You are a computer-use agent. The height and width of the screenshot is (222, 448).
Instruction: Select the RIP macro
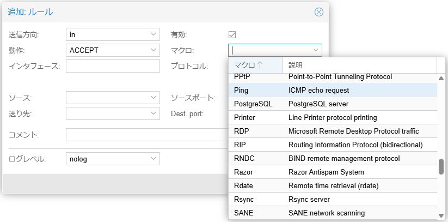coord(333,145)
